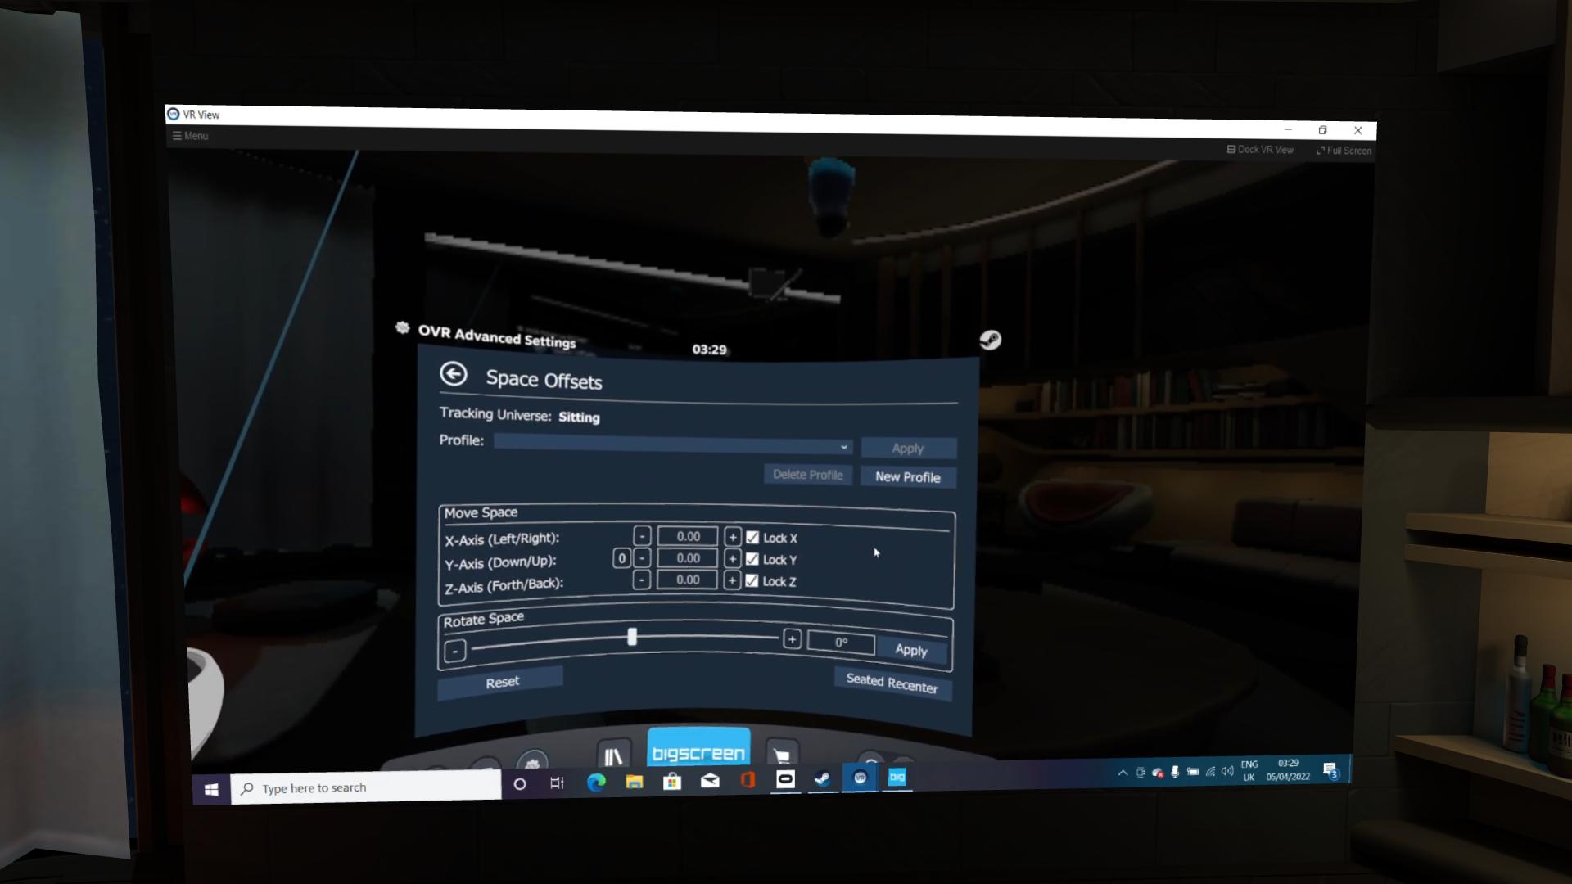Click the back arrow in Space Offsets
This screenshot has width=1572, height=884.
(453, 374)
